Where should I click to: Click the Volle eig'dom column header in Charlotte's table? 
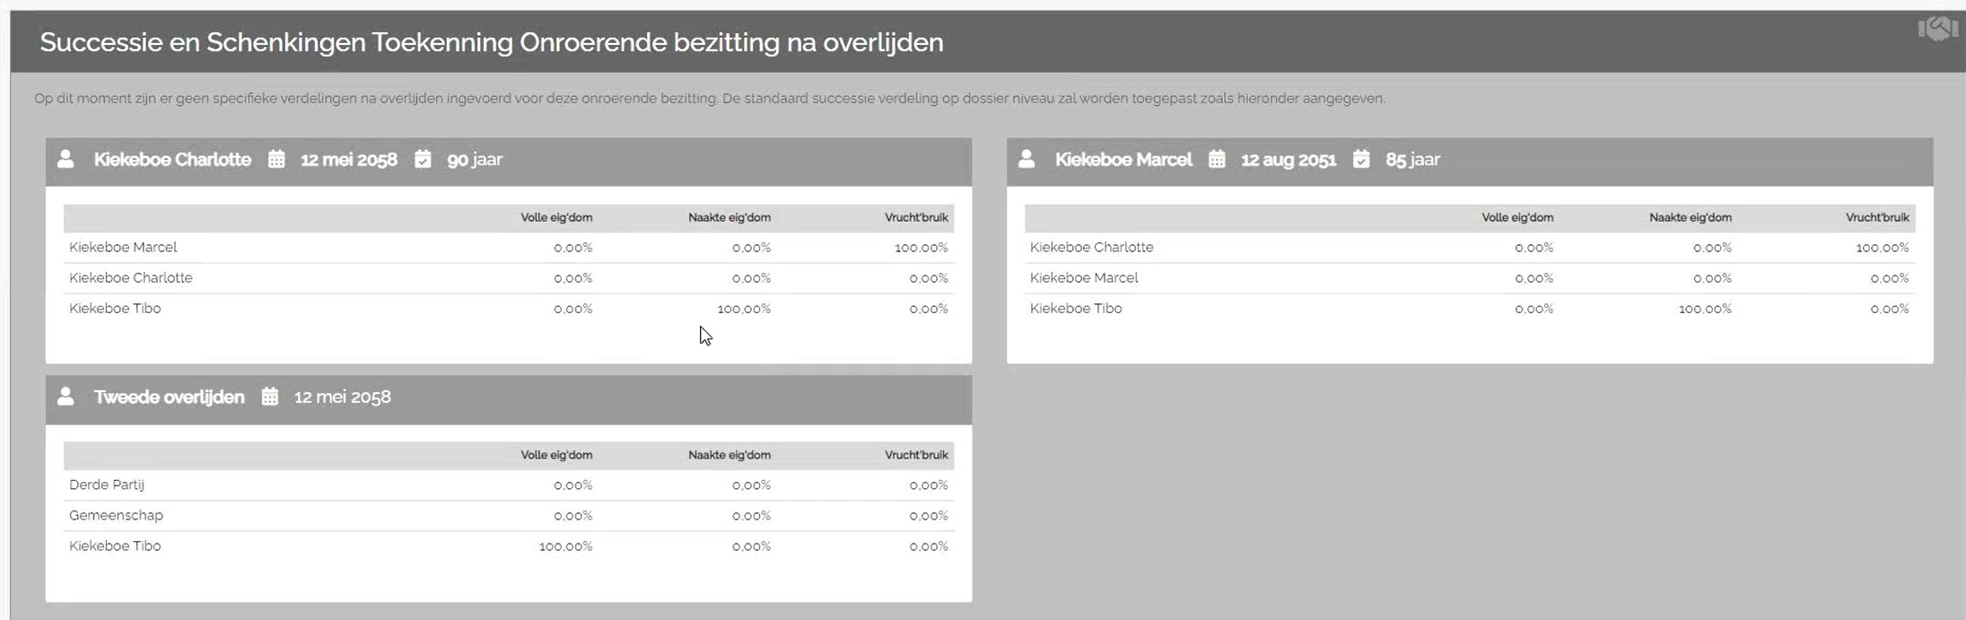556,218
